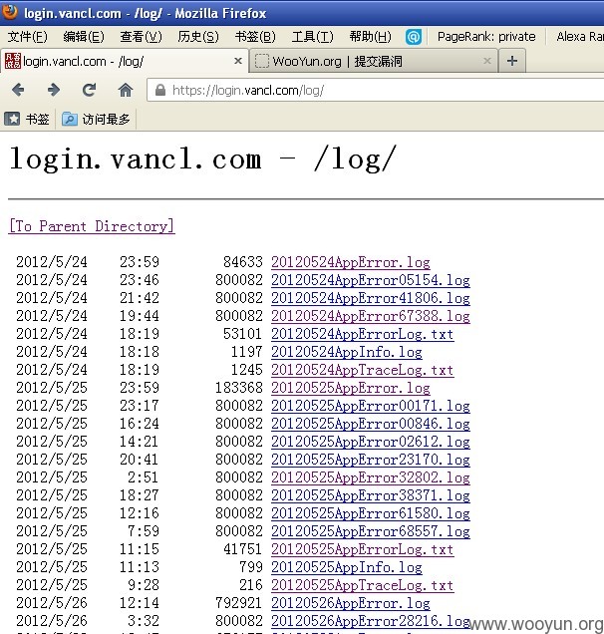The width and height of the screenshot is (604, 634).
Task: Click the time 7:59
Action: point(144,531)
